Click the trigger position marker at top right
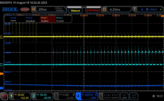The width and height of the screenshot is (164, 101). point(162,16)
